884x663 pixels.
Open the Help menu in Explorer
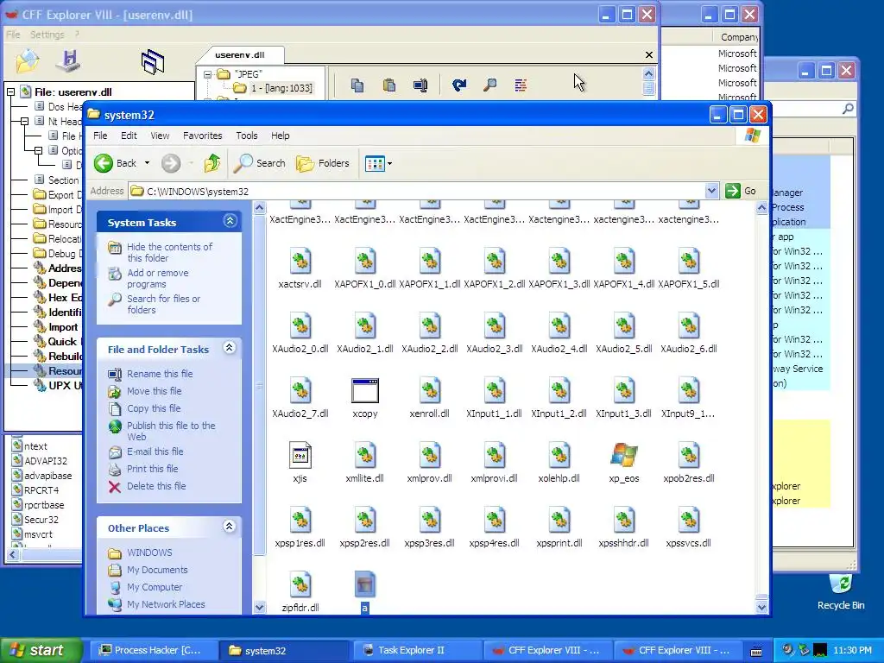281,136
